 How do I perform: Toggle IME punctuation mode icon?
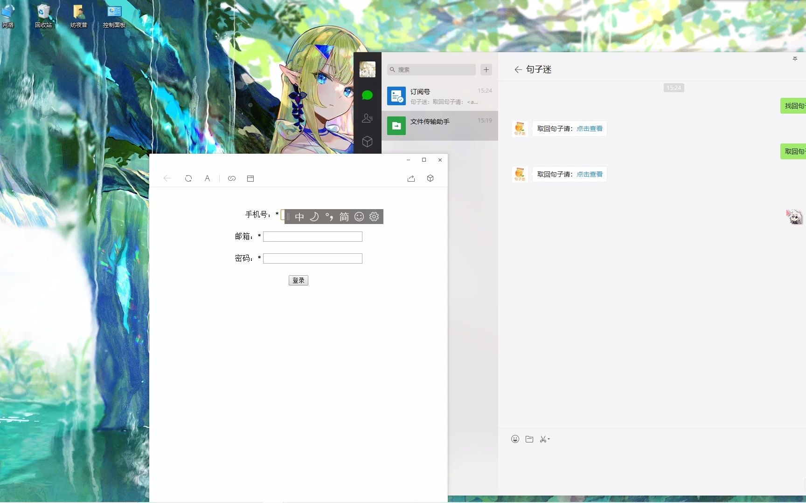point(329,217)
